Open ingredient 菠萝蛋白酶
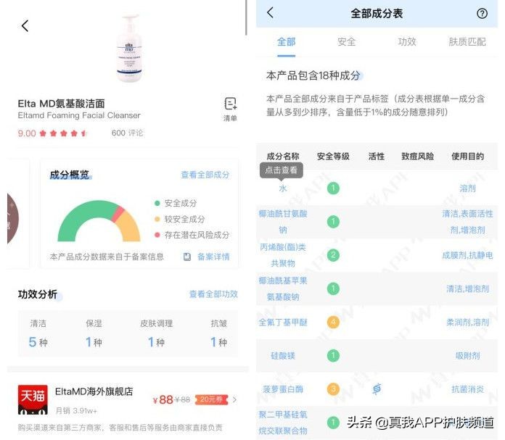The image size is (505, 440). [x=283, y=389]
